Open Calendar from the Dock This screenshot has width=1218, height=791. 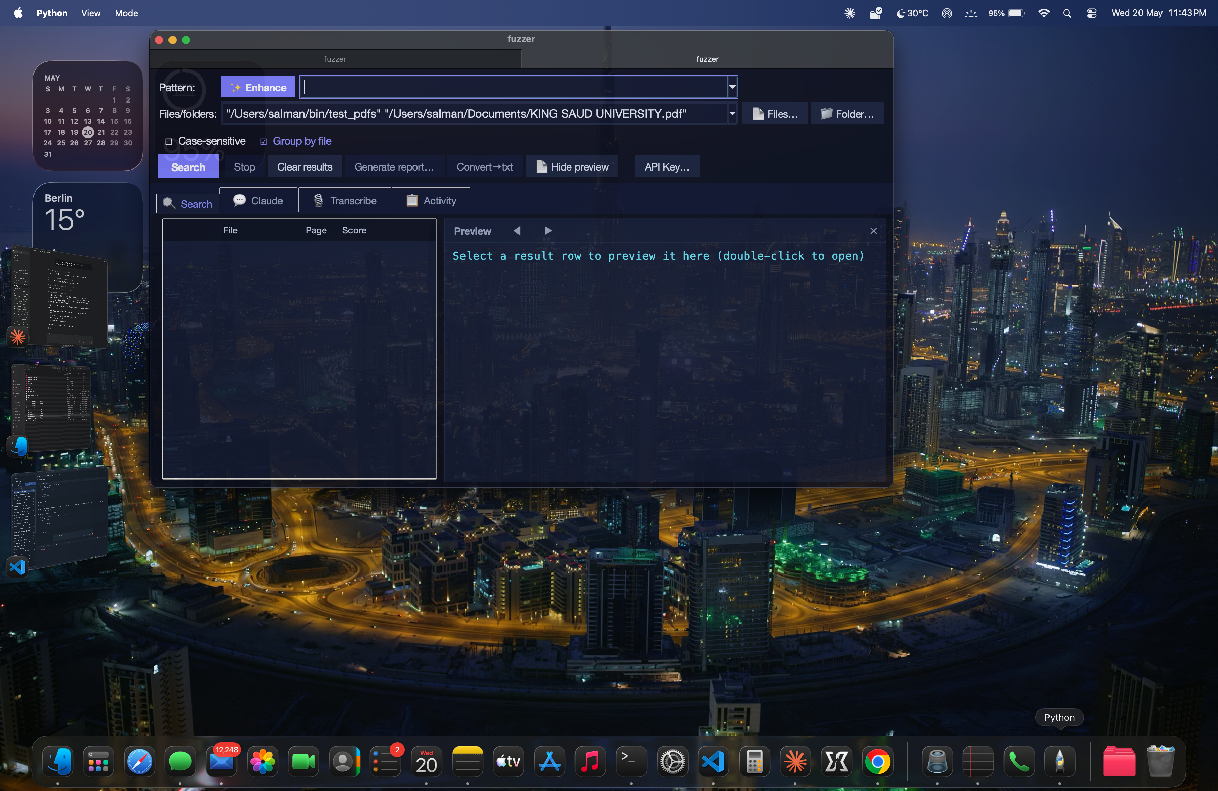tap(426, 761)
